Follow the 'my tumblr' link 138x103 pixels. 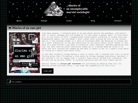click(x=17, y=82)
